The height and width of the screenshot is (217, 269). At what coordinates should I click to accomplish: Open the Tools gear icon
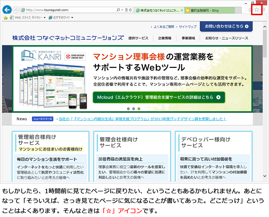click(263, 10)
